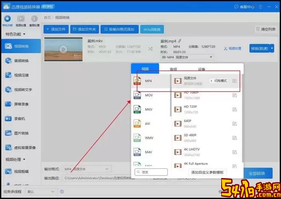The height and width of the screenshot is (199, 281).
Task: Click 添加文件夹 button
Action: pyautogui.click(x=84, y=29)
